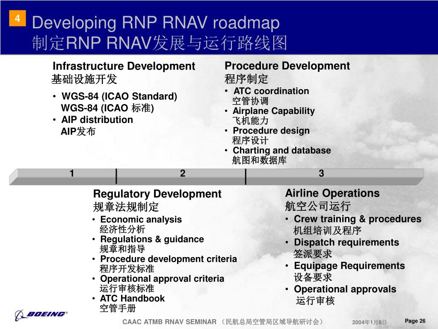438x329 pixels.
Task: Select the Chinese title '制定RNP RNAV发展与运行路线图'
Action: click(x=160, y=43)
